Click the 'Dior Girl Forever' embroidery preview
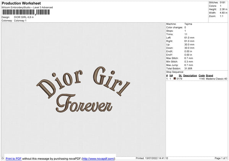The image size is (229, 161). pos(83,89)
